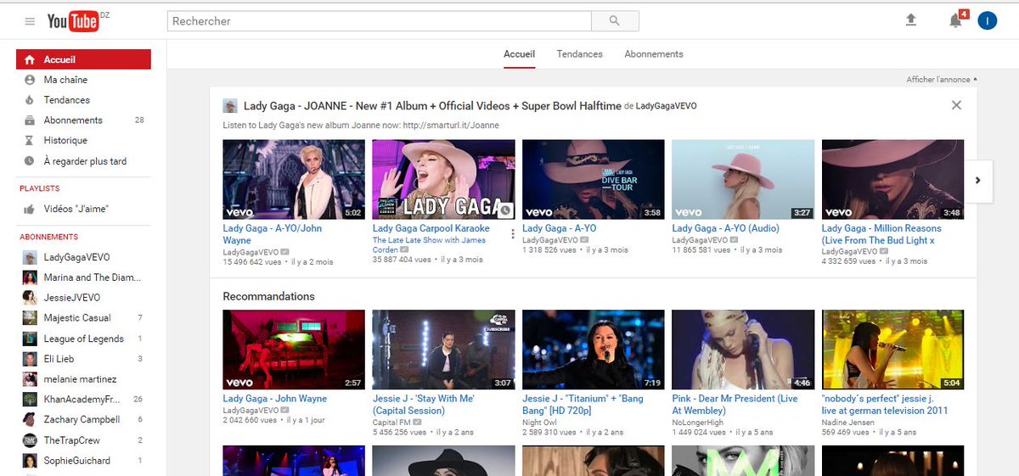
Task: Click the Tendances flame icon
Action: pos(30,100)
